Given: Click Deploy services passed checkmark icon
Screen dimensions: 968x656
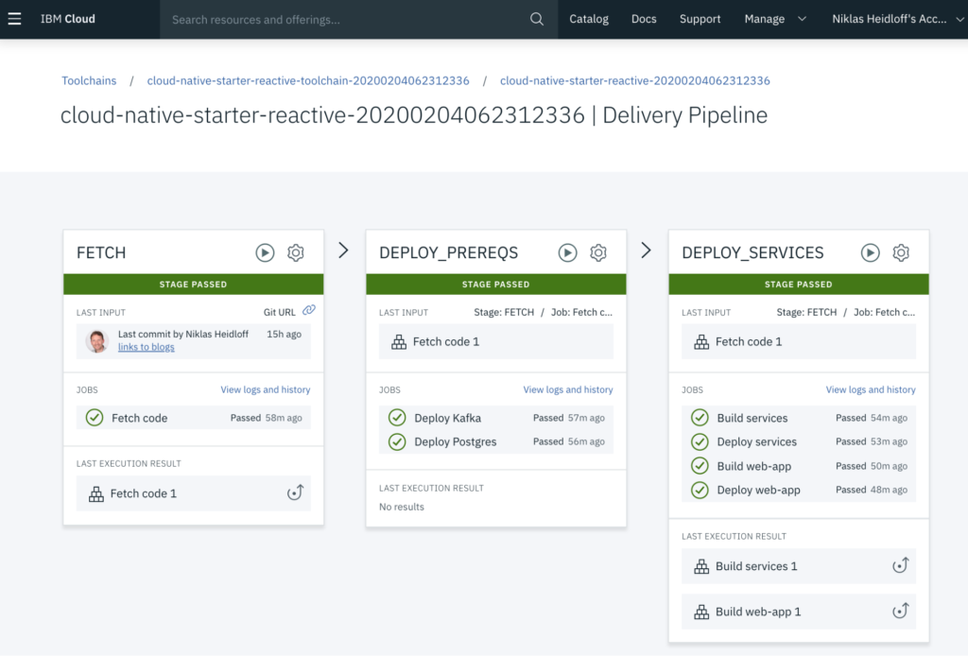Looking at the screenshot, I should coord(700,441).
